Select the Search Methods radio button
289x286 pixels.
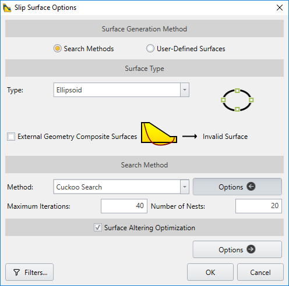58,48
